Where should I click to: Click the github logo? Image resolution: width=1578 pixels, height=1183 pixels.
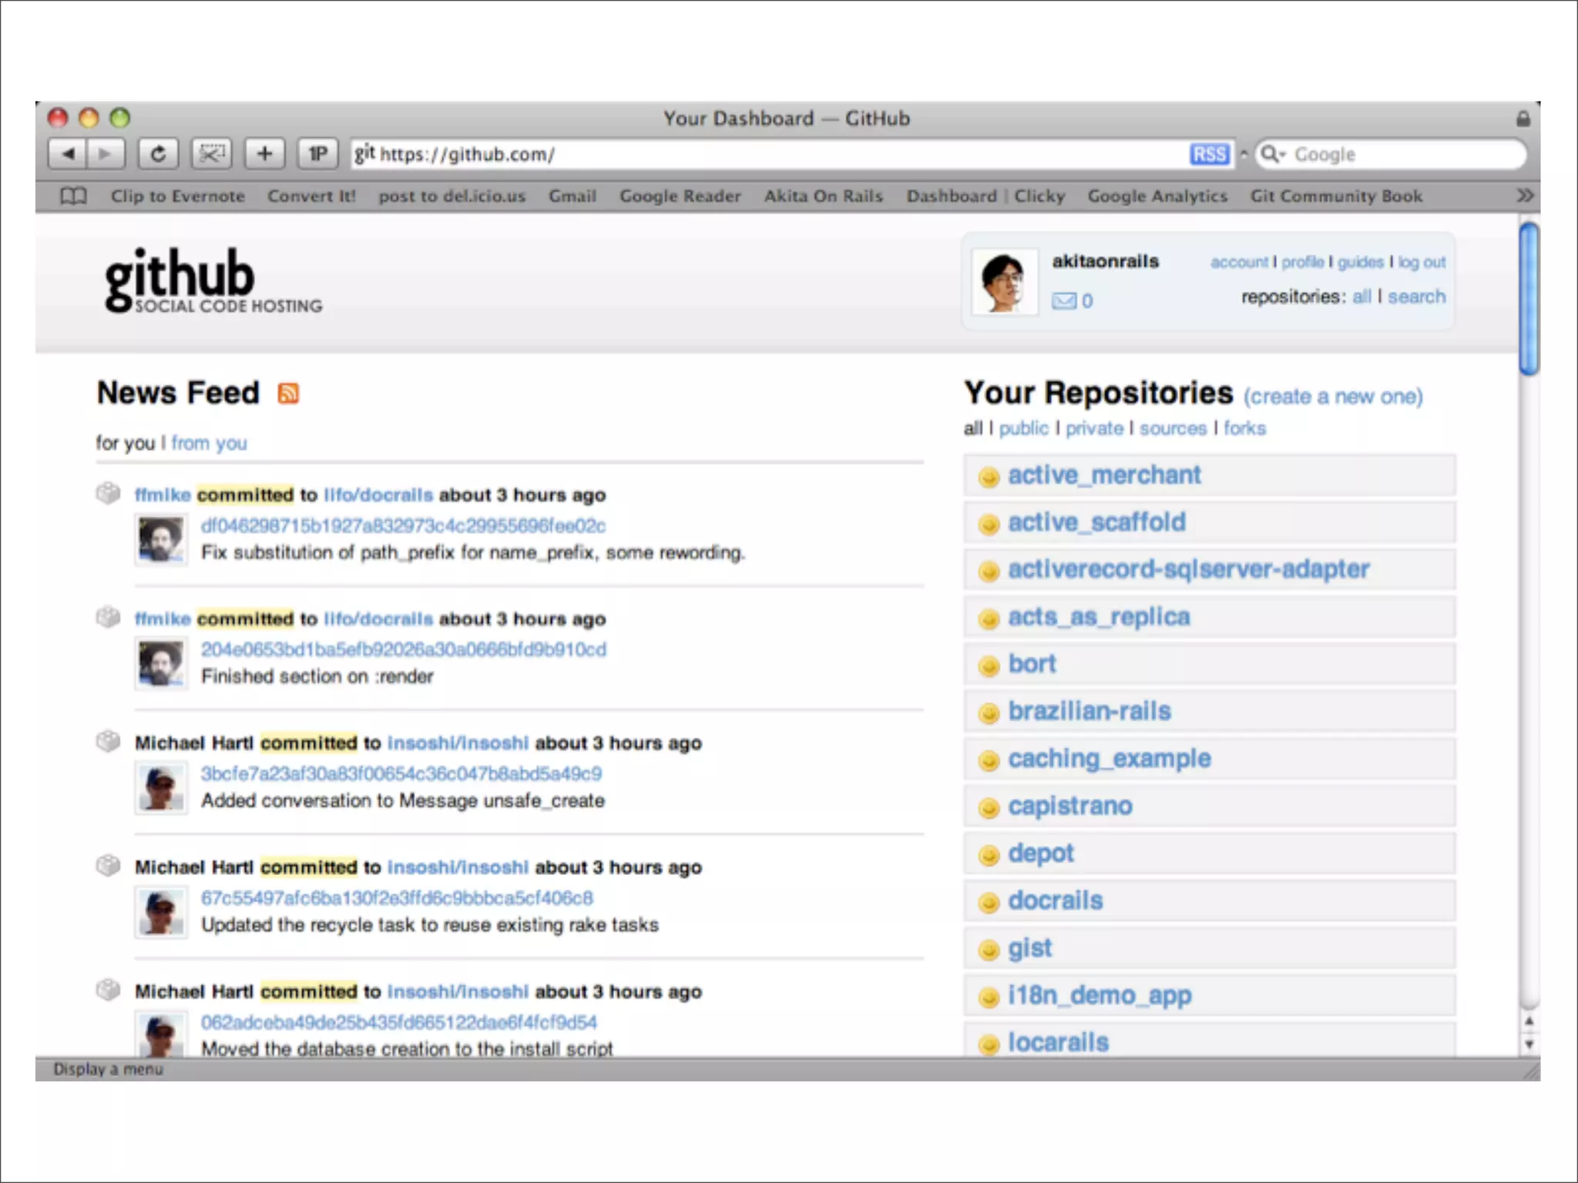click(213, 280)
